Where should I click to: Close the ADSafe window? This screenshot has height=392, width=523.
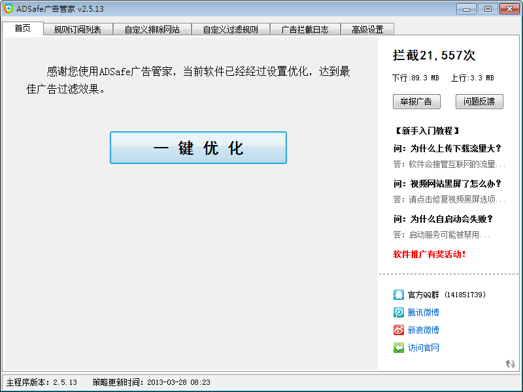[509, 9]
